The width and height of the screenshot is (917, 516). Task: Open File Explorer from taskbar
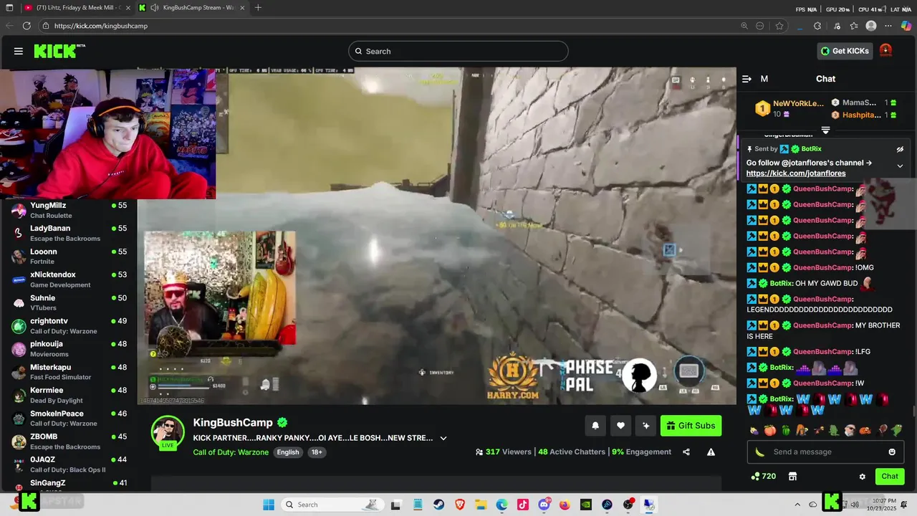(481, 505)
